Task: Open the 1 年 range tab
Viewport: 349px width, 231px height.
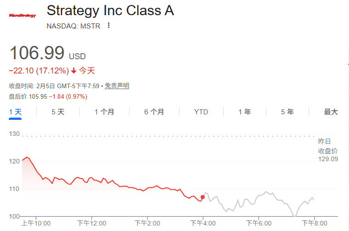Action: click(x=244, y=112)
